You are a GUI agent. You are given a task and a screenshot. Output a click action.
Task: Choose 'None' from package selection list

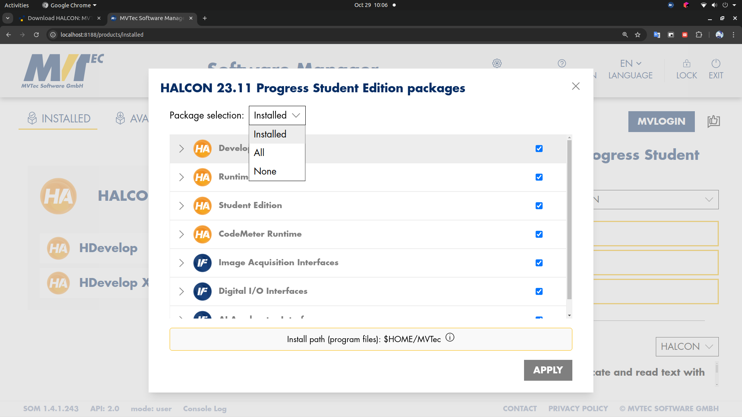[x=277, y=171]
